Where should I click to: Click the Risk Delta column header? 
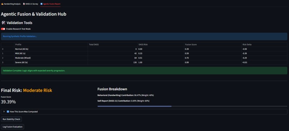click(264, 45)
